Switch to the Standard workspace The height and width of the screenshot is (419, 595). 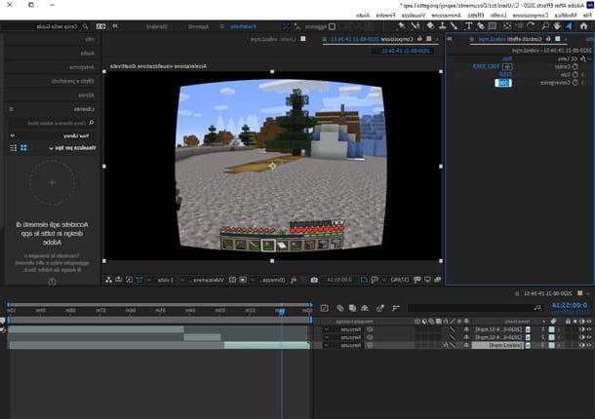coord(157,26)
